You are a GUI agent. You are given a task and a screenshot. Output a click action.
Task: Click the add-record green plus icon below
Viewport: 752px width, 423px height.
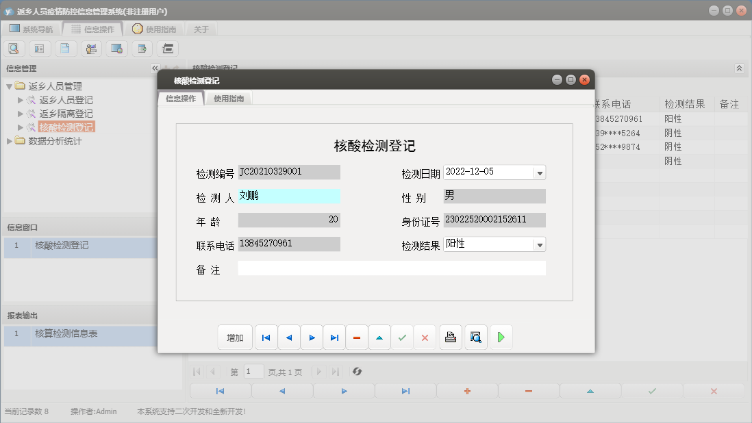click(466, 390)
